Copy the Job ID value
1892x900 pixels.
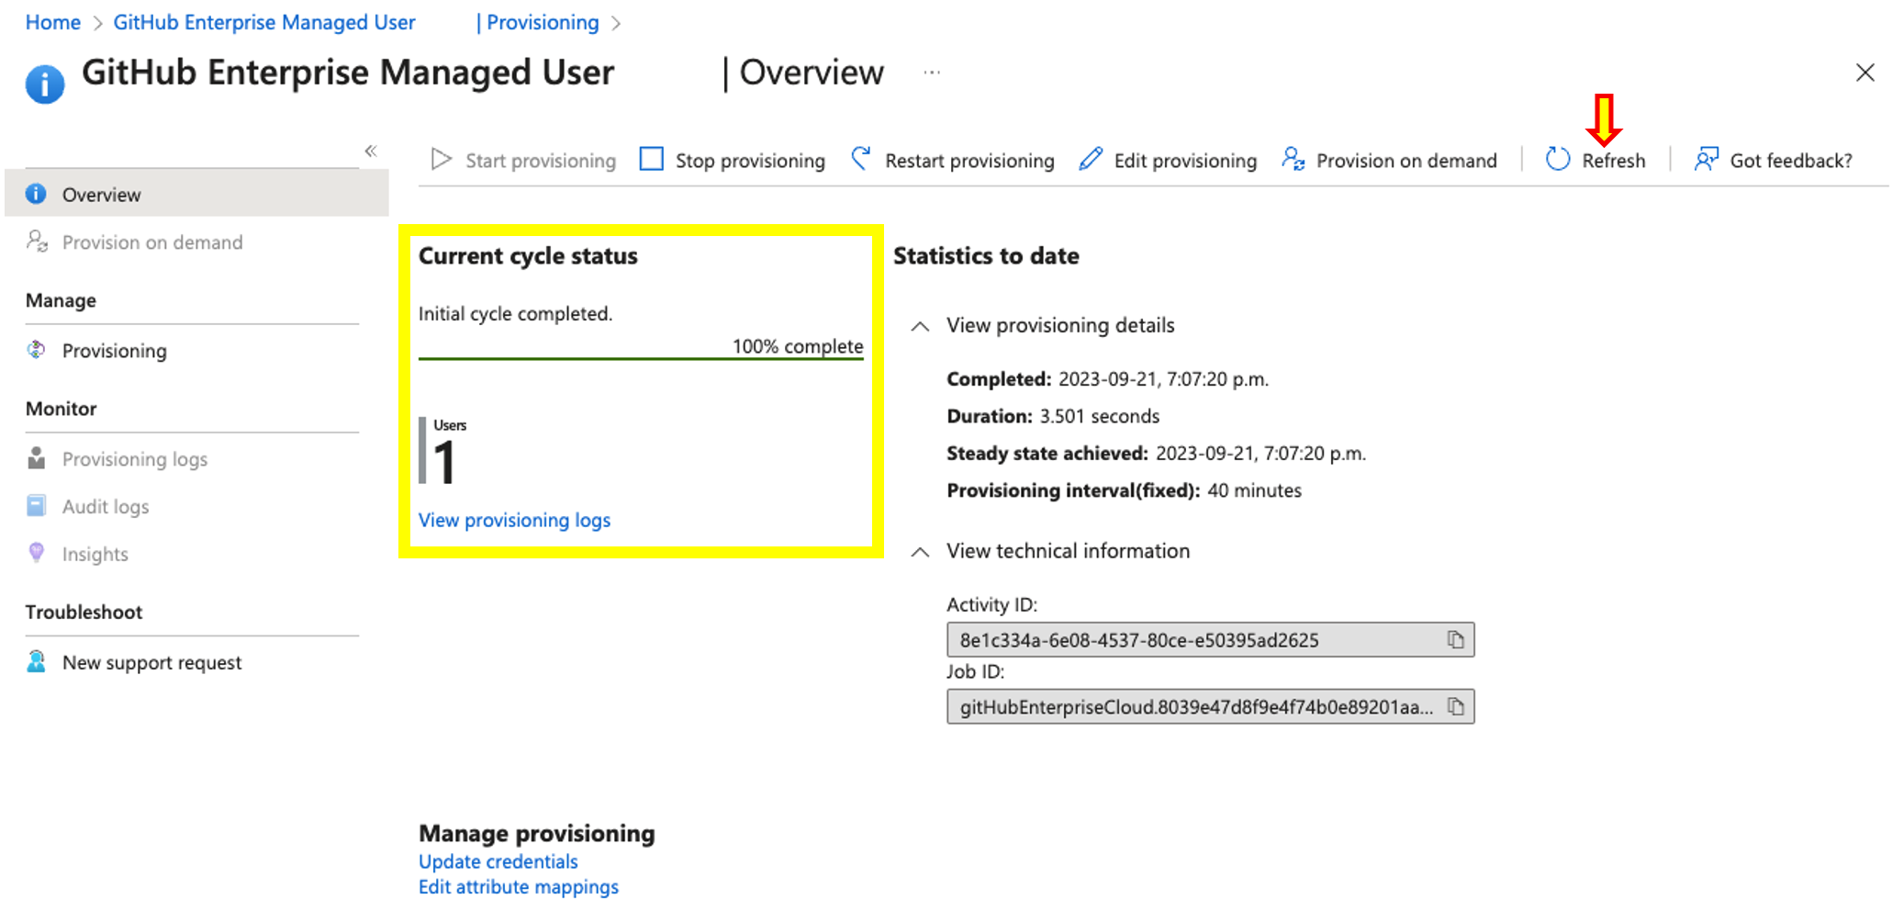pos(1456,706)
